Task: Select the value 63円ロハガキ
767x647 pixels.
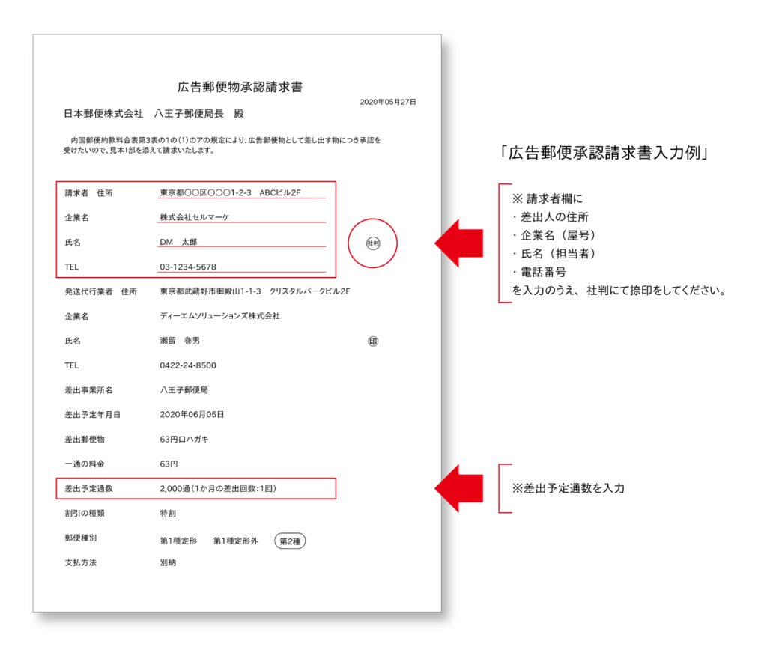Action: click(184, 439)
